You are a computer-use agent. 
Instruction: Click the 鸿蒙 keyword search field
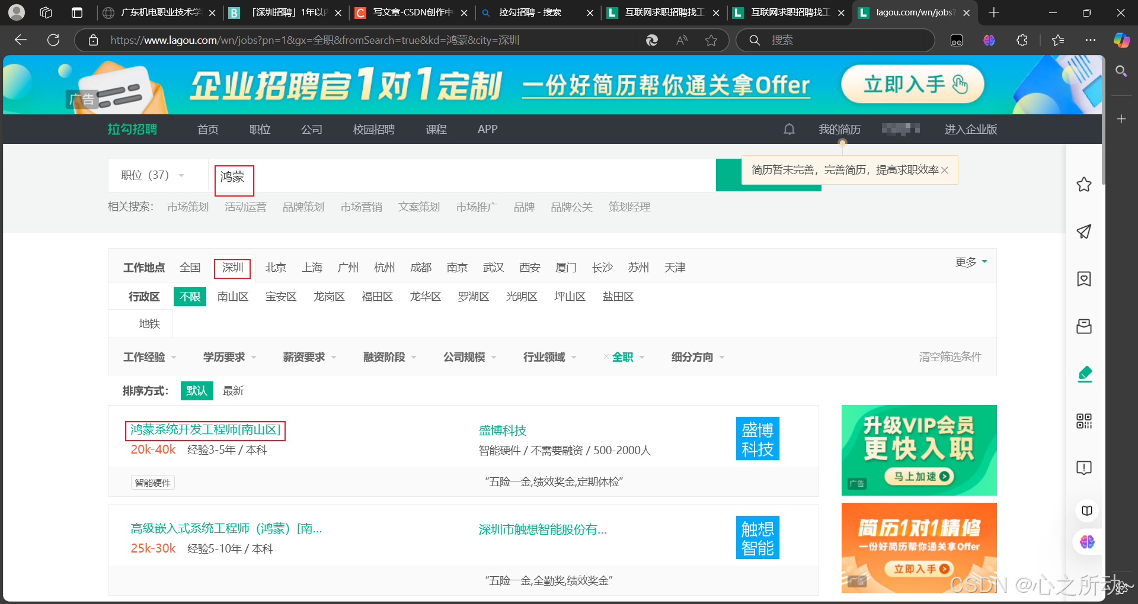click(x=462, y=176)
